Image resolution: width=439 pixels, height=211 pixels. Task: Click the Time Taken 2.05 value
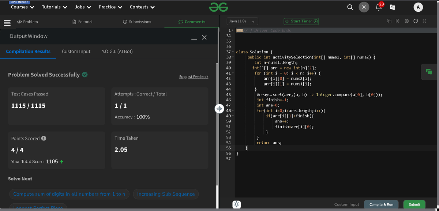point(121,150)
